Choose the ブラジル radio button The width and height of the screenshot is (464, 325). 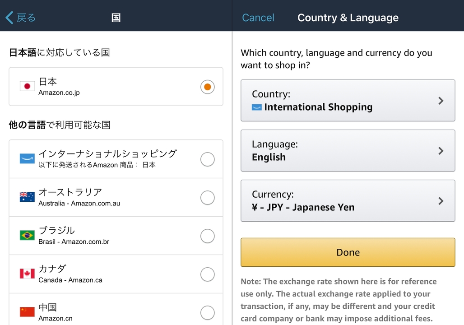pyautogui.click(x=208, y=236)
